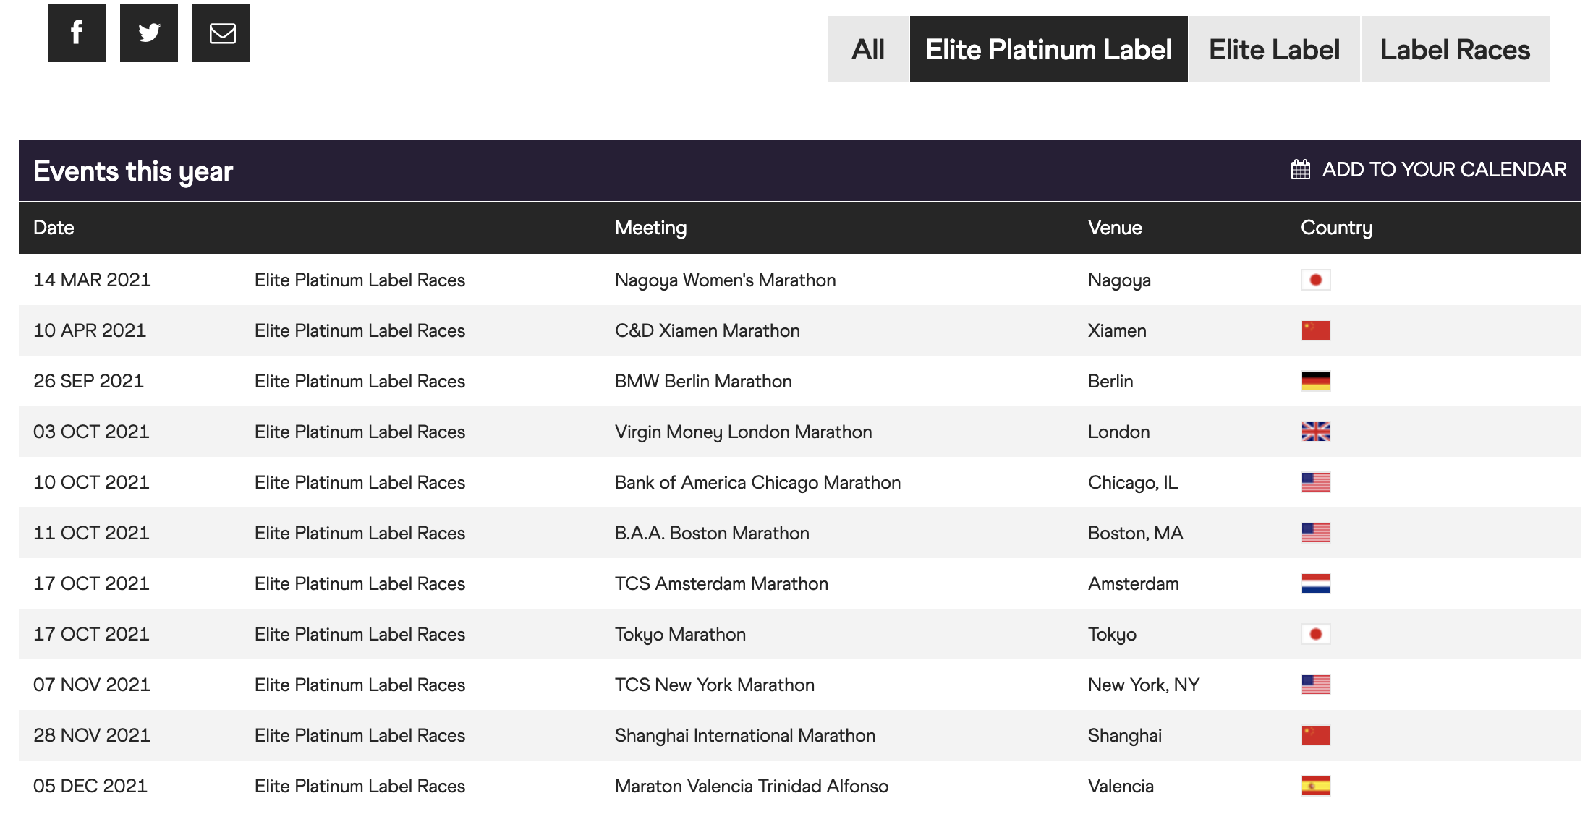Open Nagoya Women's Marathon meeting
Image resolution: width=1593 pixels, height=814 pixels.
[725, 280]
